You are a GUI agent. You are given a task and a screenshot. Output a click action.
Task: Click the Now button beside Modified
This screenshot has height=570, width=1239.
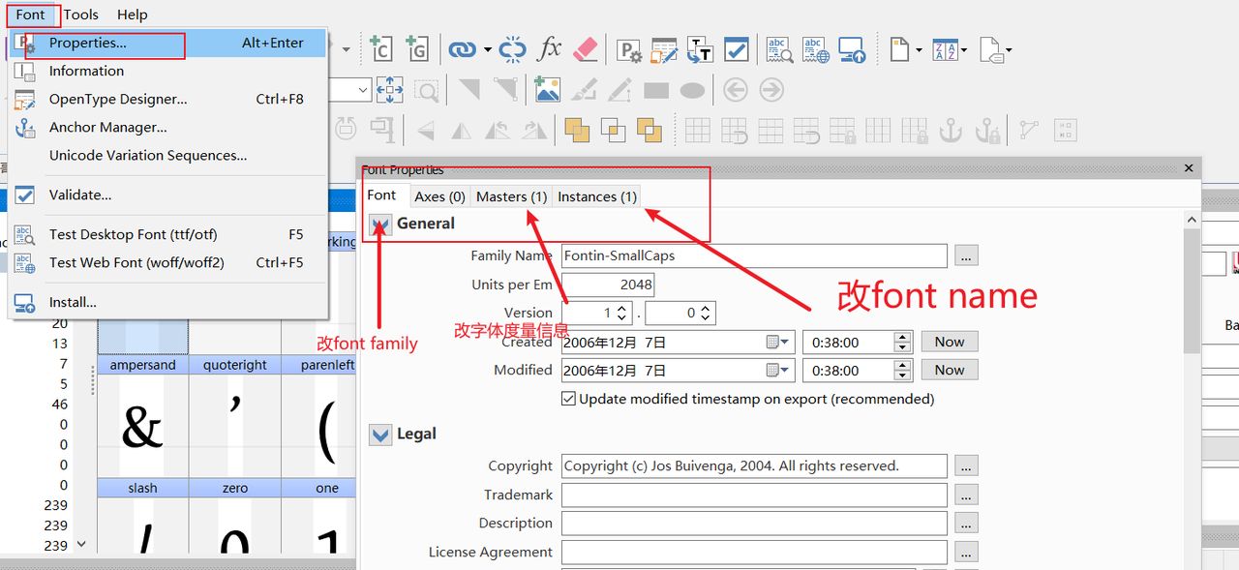click(949, 370)
